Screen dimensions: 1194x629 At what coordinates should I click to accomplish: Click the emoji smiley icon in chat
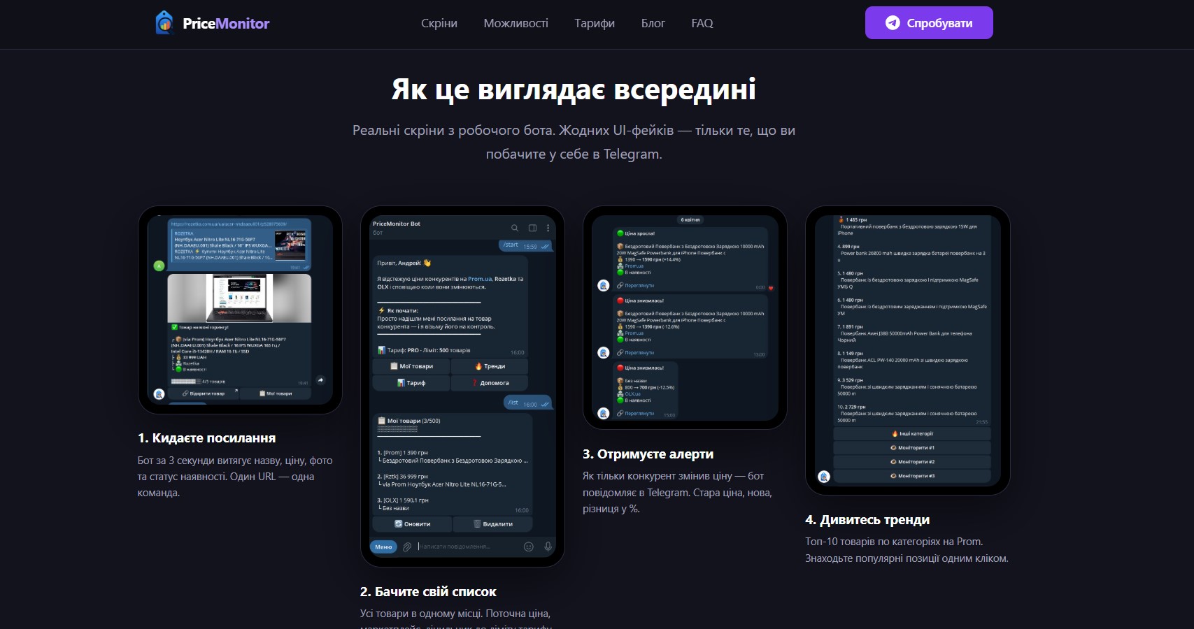[529, 547]
